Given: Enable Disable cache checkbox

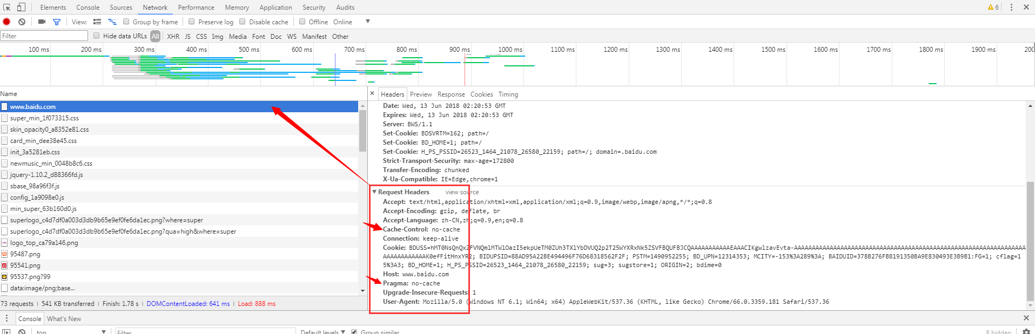Looking at the screenshot, I should pos(242,22).
